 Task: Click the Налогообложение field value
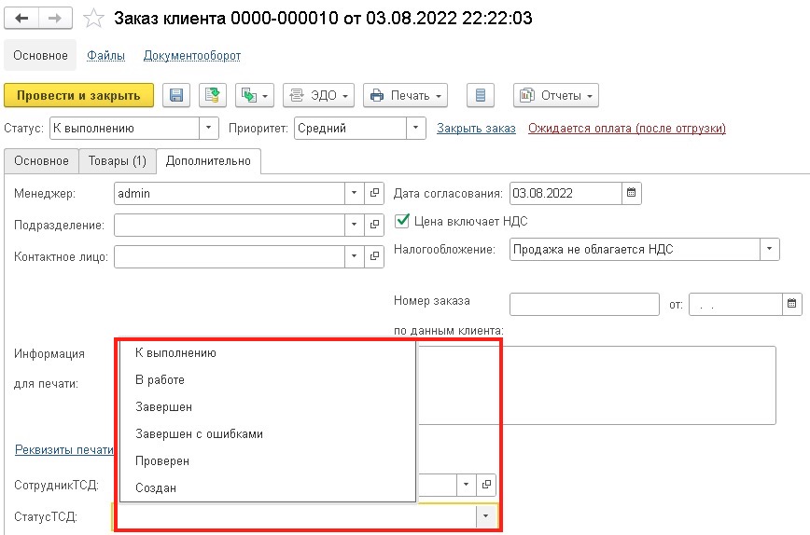coord(635,249)
